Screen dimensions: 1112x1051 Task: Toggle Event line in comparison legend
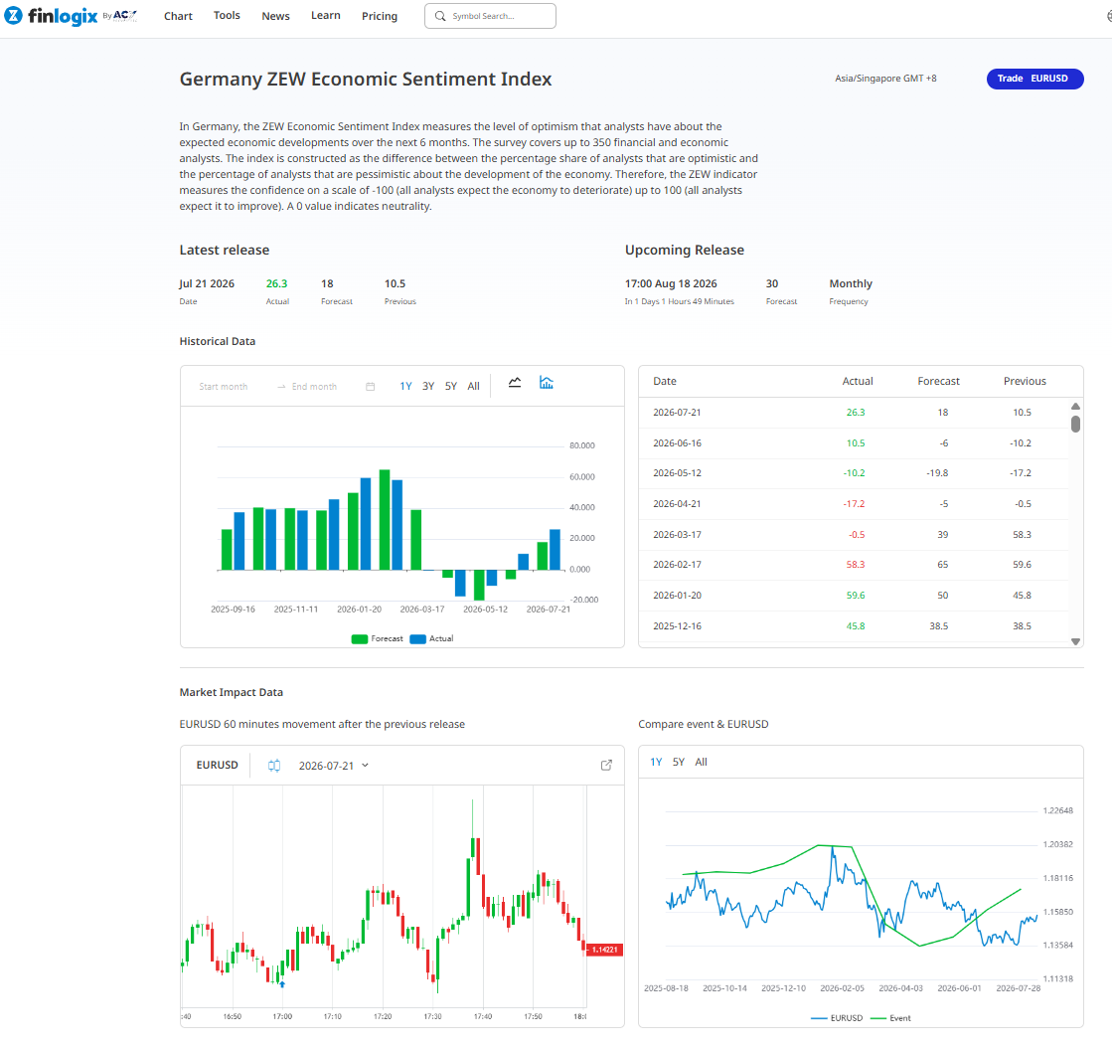coord(890,1017)
